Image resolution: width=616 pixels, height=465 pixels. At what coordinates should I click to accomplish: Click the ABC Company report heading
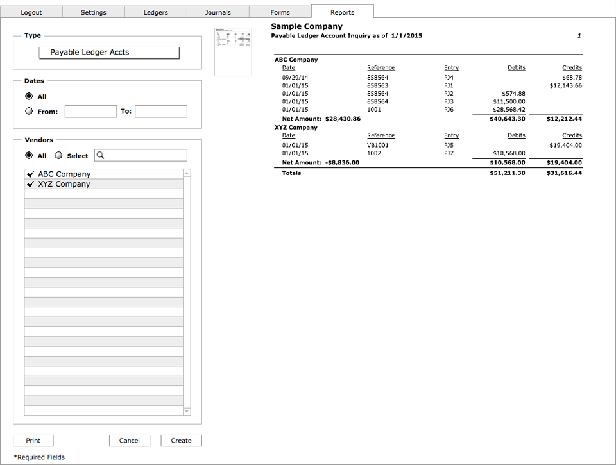coord(296,60)
